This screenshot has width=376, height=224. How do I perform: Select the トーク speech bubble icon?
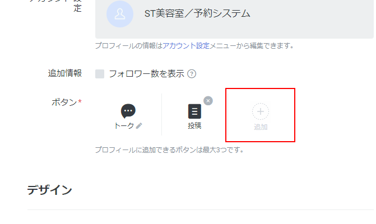[128, 111]
